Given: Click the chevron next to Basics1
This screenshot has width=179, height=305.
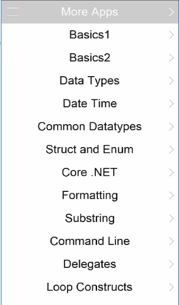Looking at the screenshot, I should [171, 35].
